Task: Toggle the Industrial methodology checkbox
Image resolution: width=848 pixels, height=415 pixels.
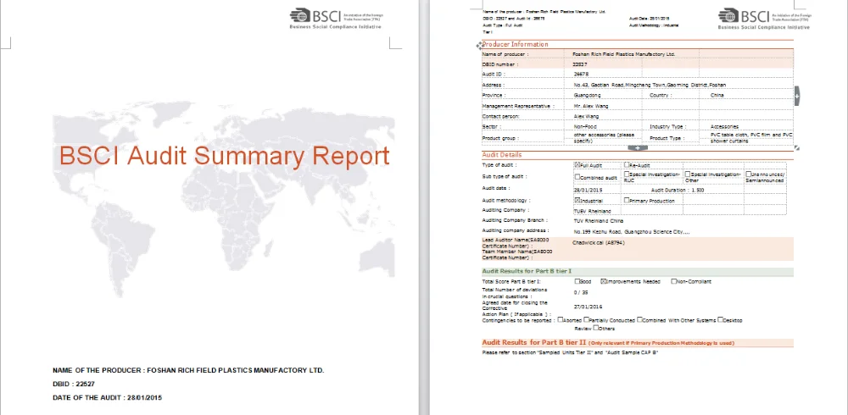Action: click(x=577, y=201)
